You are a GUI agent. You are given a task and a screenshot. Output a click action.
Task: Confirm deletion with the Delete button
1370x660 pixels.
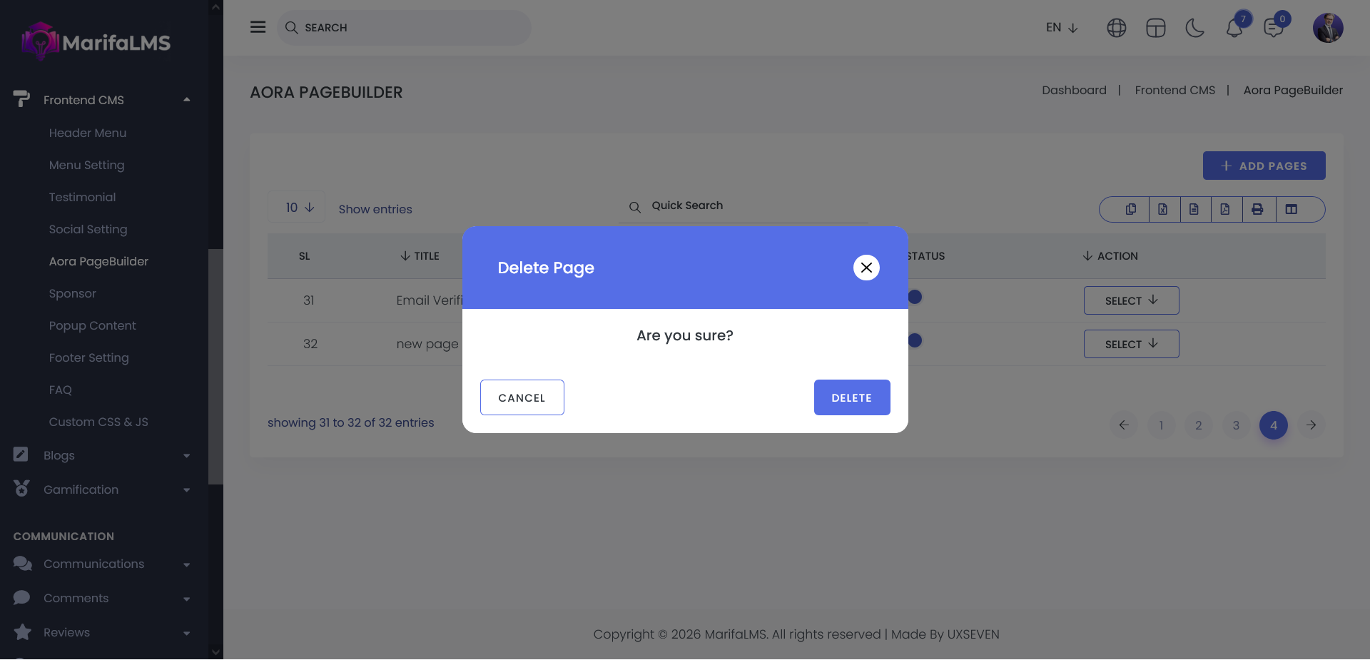click(851, 397)
